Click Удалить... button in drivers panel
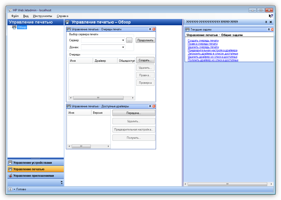This screenshot has width=281, height=200. tap(134, 121)
